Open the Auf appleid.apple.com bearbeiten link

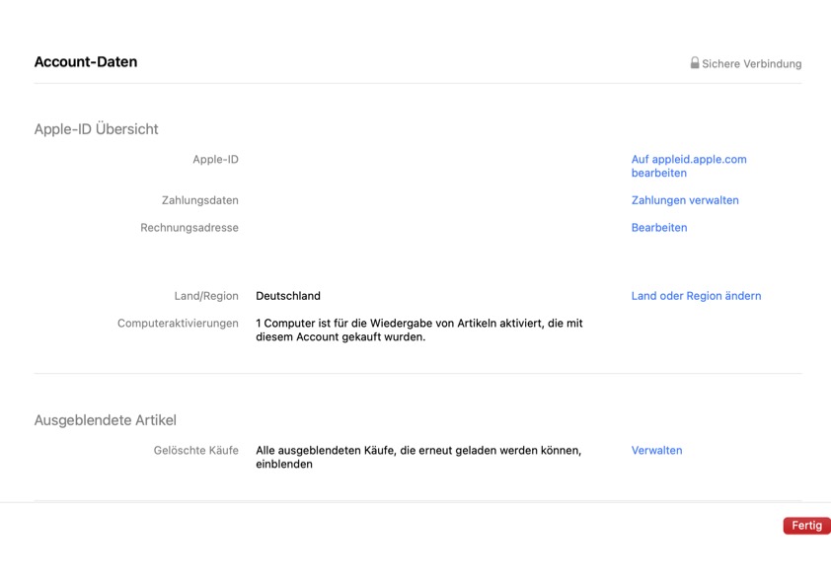[688, 166]
